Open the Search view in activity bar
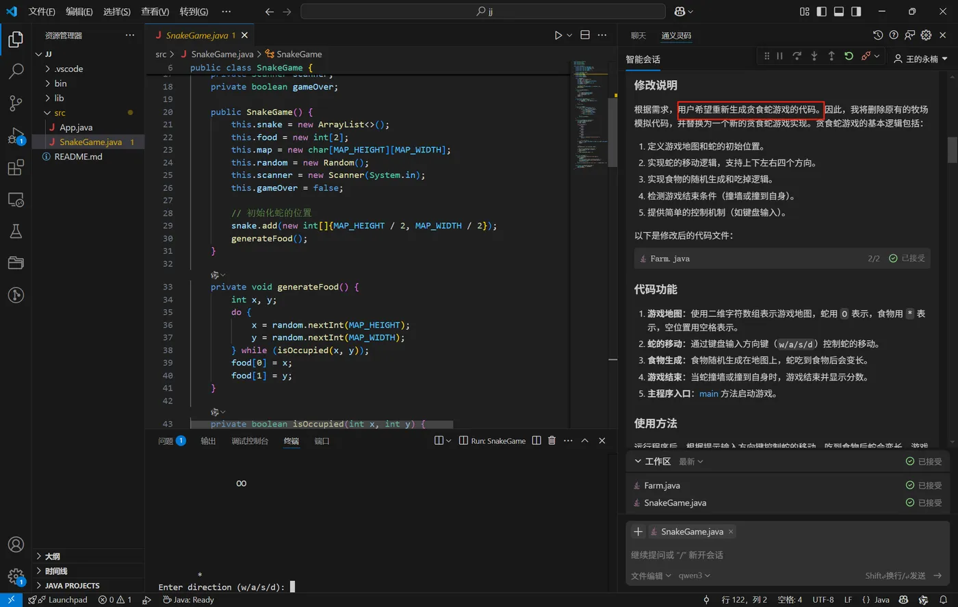 [16, 71]
